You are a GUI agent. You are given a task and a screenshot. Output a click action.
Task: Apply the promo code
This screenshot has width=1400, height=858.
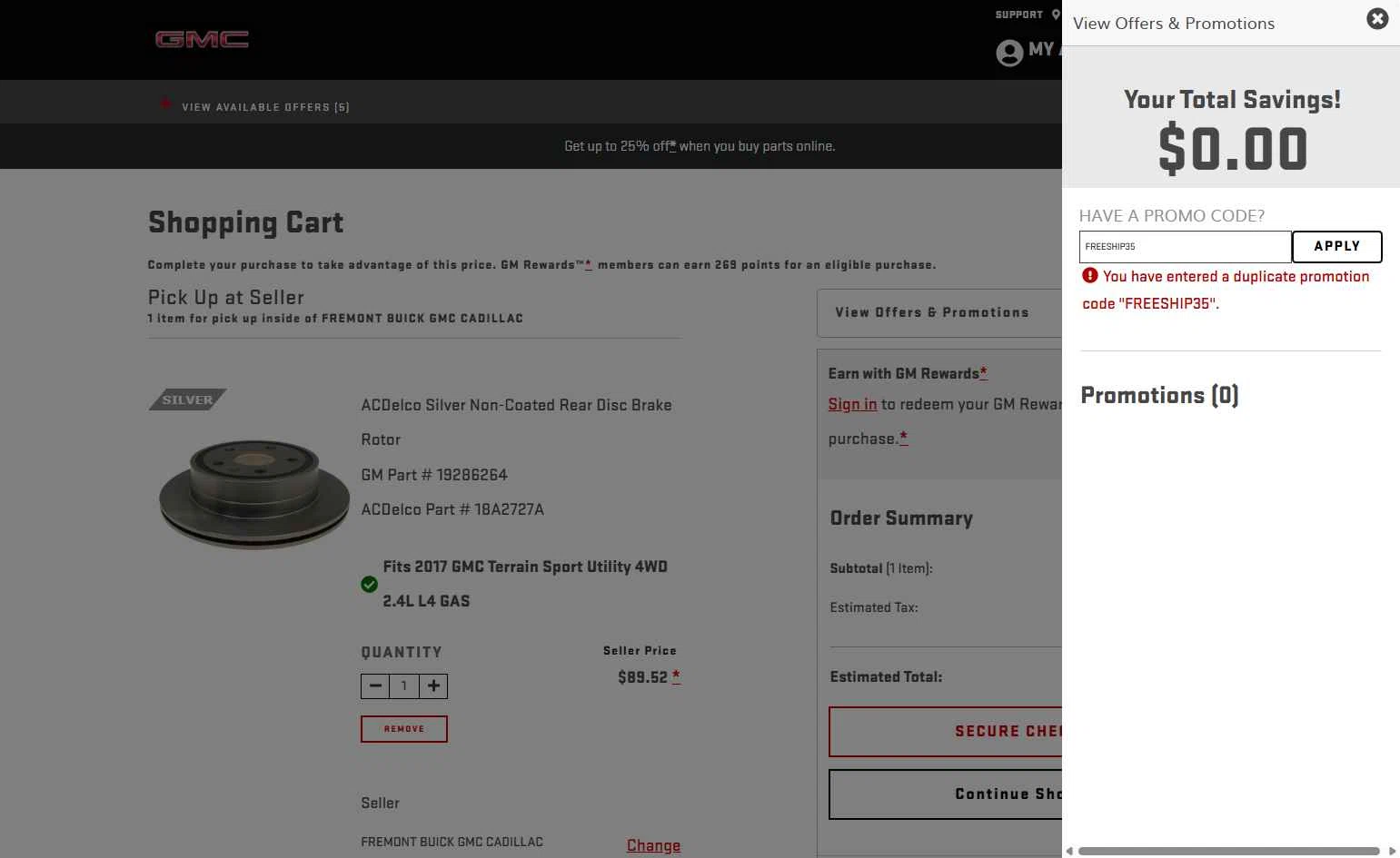click(1336, 246)
